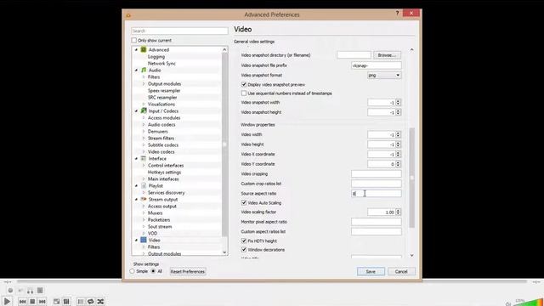544x306 pixels.
Task: Toggle the shuffle/random icon
Action: pos(100,302)
